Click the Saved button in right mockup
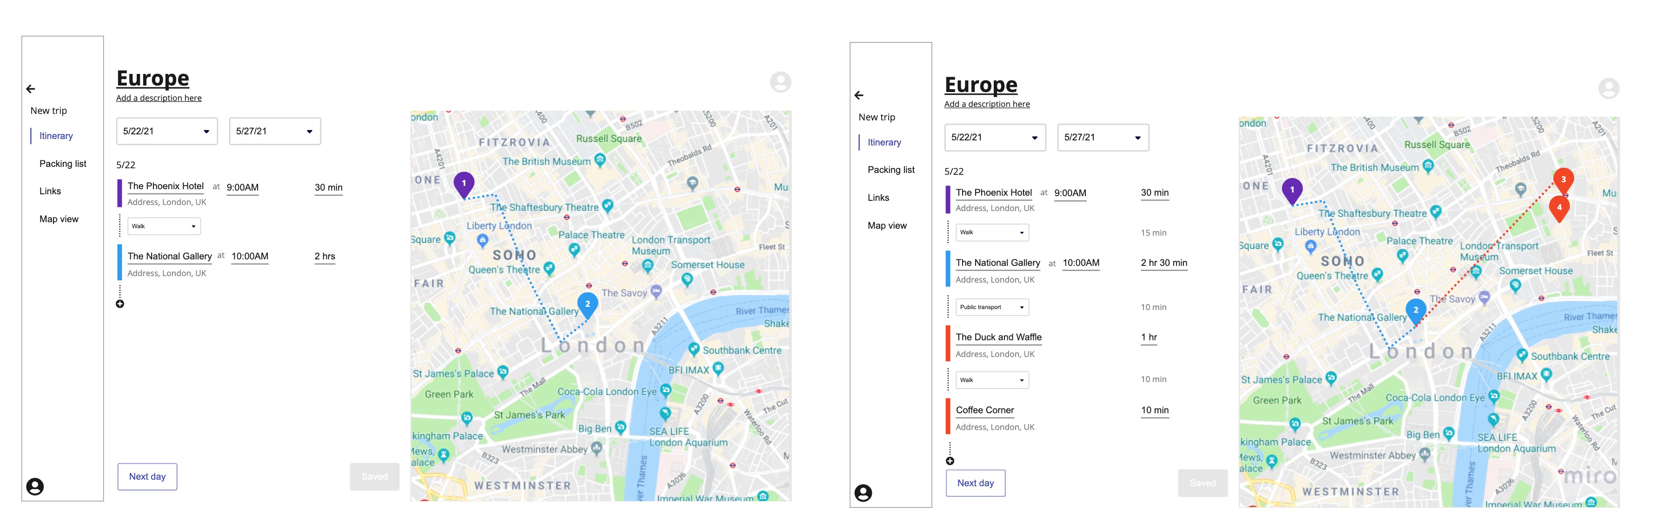 coord(1203,483)
